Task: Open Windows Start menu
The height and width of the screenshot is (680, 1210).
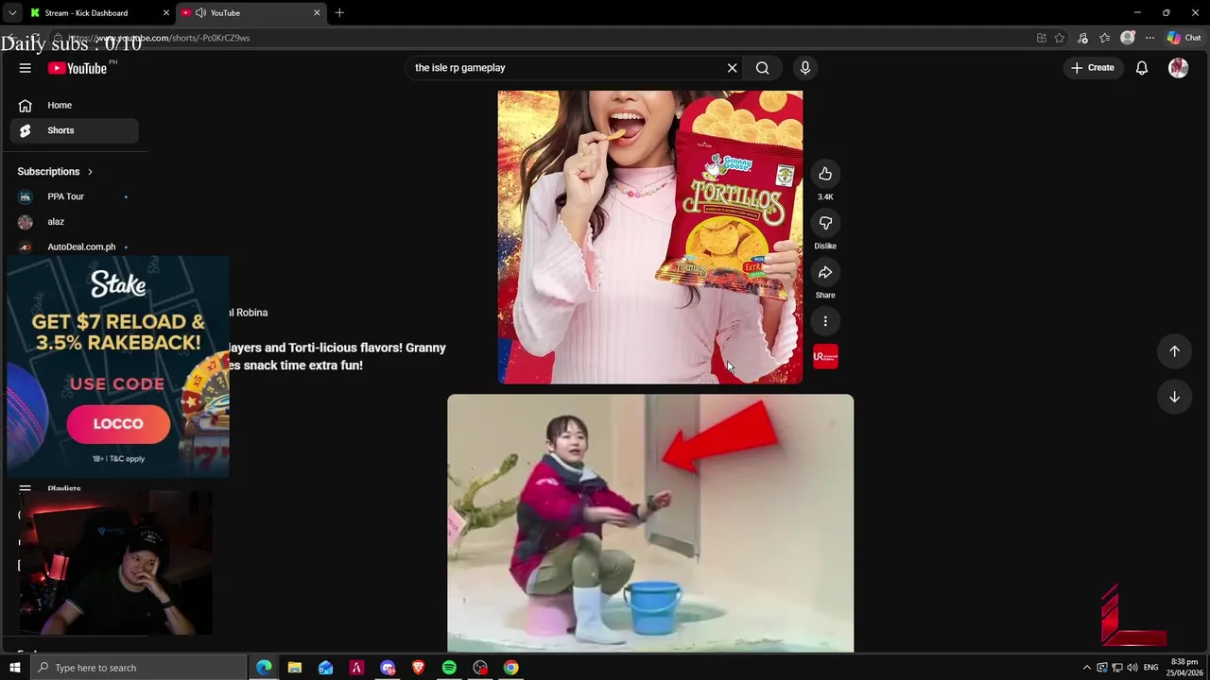Action: tap(14, 668)
